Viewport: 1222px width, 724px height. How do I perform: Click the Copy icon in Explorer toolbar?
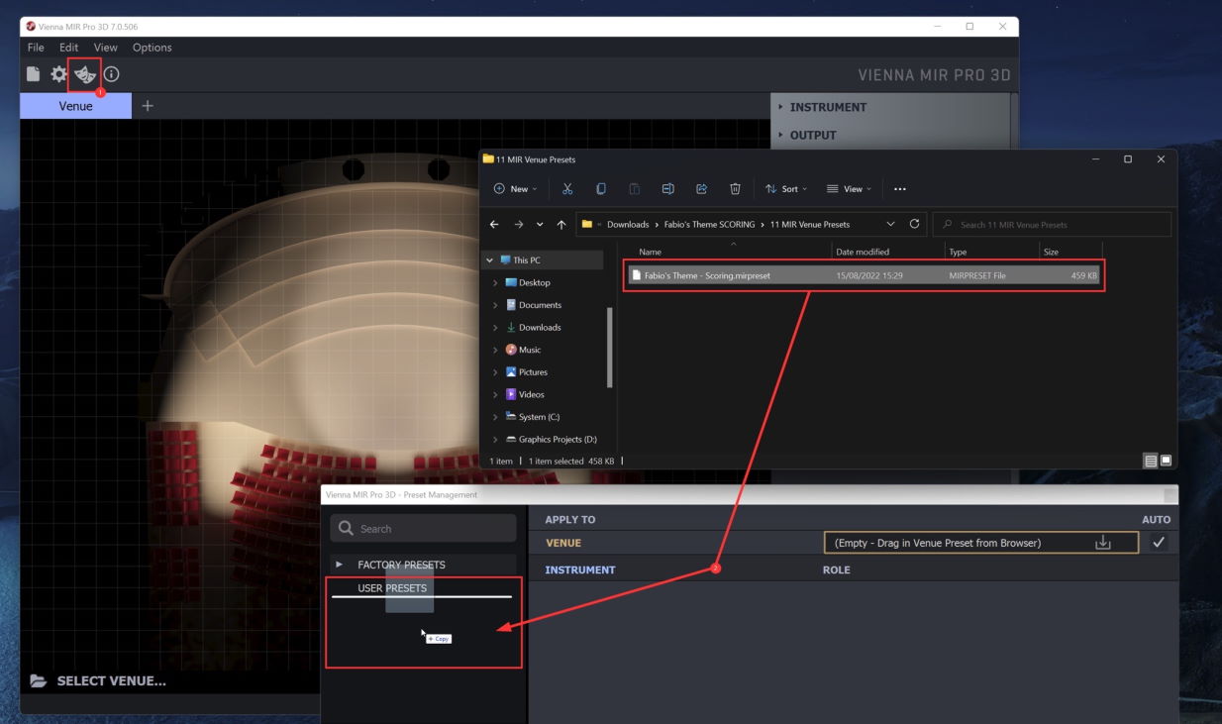tap(601, 189)
